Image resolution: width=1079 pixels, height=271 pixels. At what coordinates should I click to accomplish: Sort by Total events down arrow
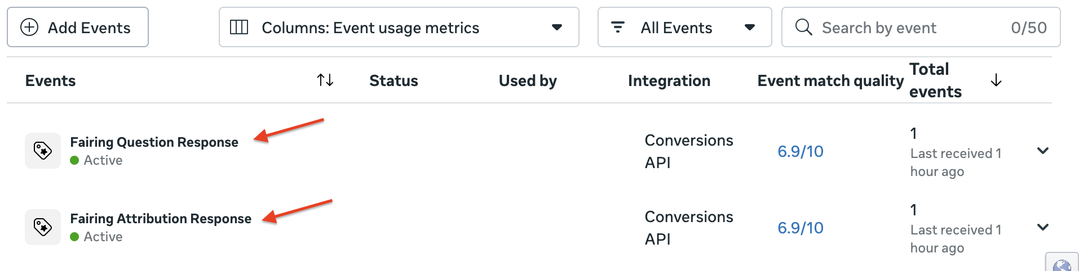click(996, 80)
